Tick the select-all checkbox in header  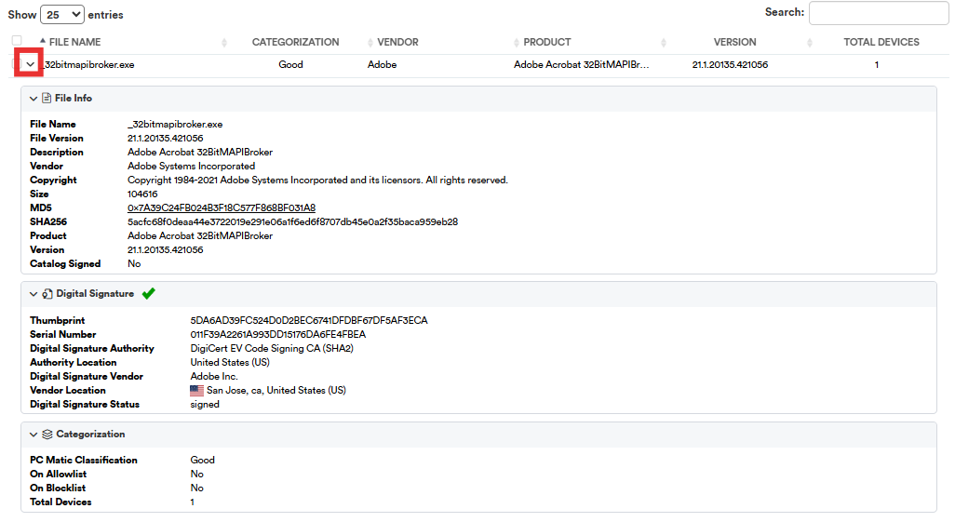pos(17,41)
